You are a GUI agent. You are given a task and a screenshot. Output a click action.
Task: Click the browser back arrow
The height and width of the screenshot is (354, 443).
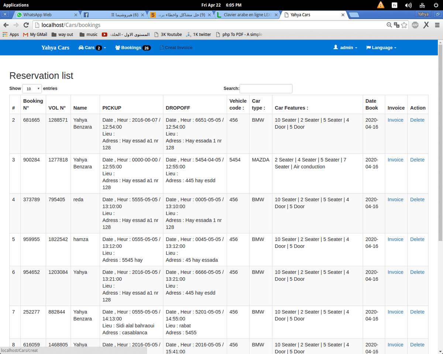6,25
